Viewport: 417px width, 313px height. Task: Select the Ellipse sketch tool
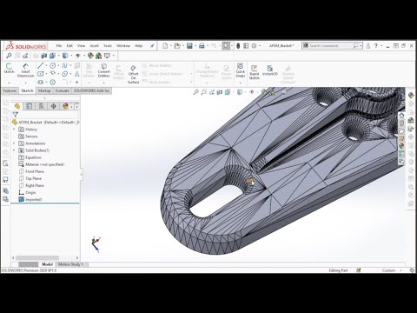point(64,74)
